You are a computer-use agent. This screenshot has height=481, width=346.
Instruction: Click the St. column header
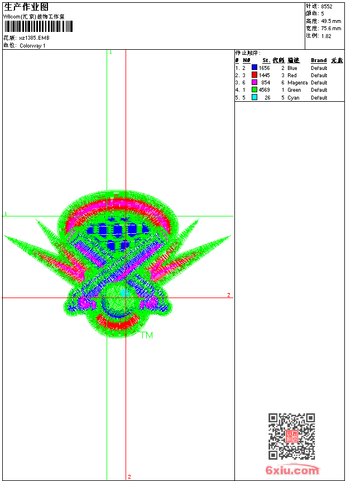coord(266,60)
